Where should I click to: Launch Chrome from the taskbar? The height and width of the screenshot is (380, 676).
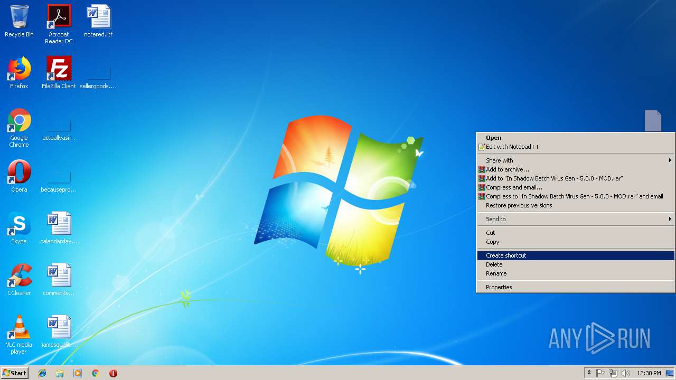pos(95,373)
